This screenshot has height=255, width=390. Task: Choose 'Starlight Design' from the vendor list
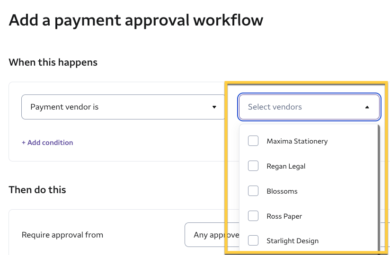[292, 241]
